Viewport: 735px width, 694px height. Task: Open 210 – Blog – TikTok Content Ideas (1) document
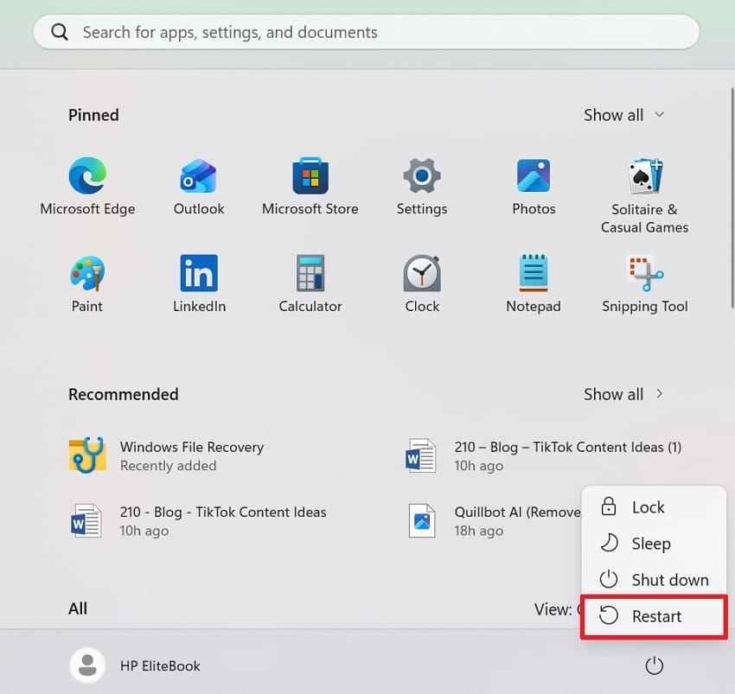543,455
